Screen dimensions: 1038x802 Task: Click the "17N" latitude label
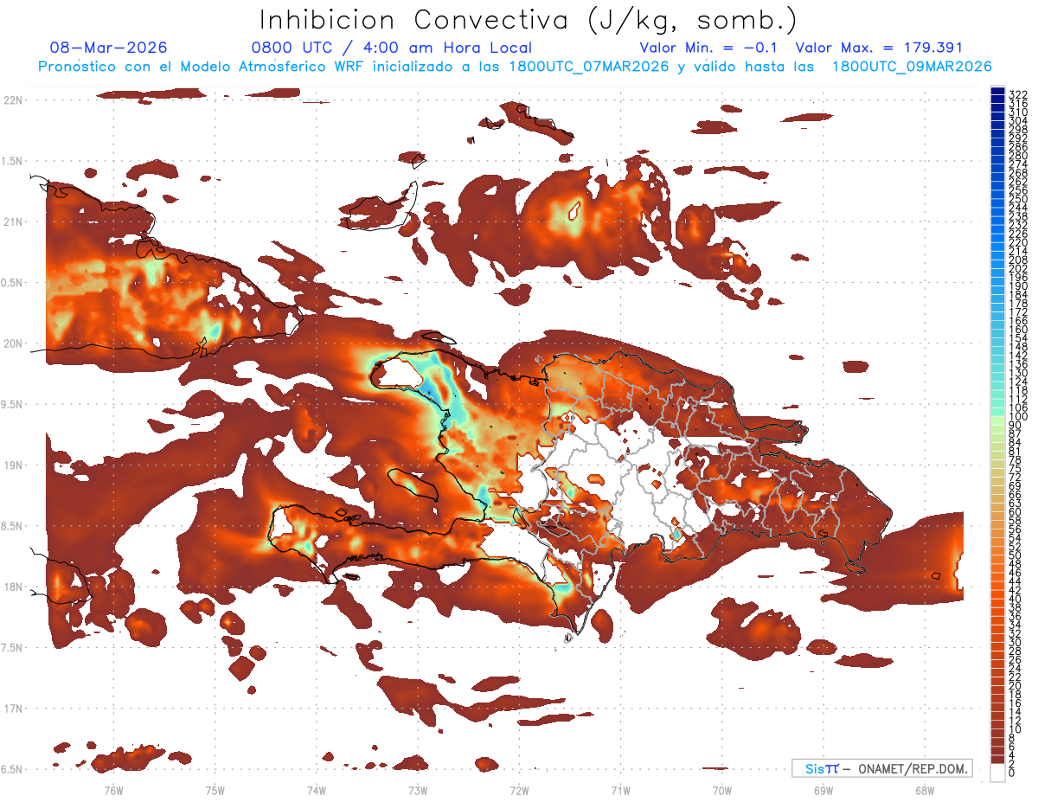click(12, 709)
